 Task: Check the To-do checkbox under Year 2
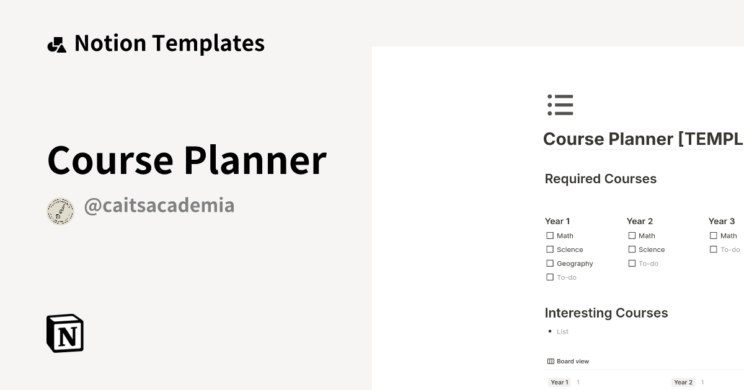(x=631, y=263)
